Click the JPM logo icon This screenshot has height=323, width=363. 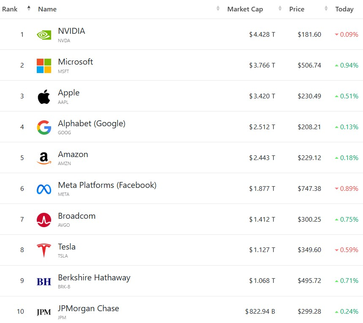coord(44,312)
